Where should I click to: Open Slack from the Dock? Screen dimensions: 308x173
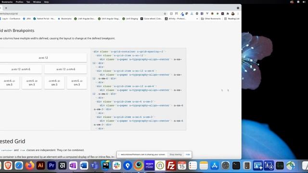(116, 166)
